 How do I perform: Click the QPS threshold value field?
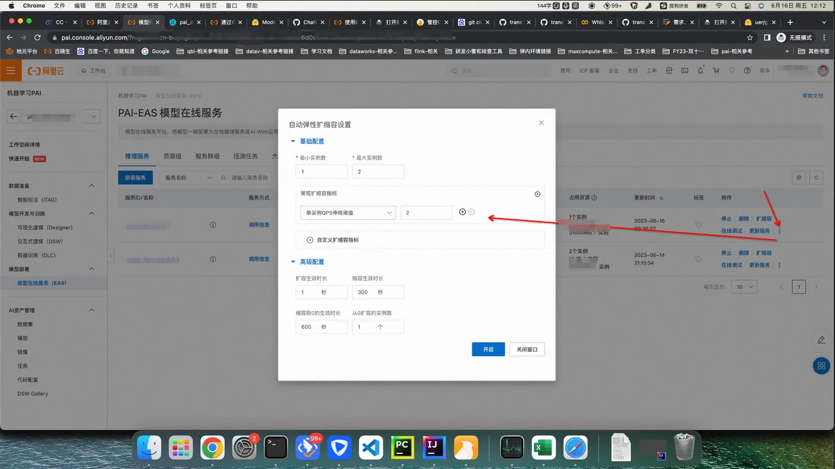tap(426, 213)
